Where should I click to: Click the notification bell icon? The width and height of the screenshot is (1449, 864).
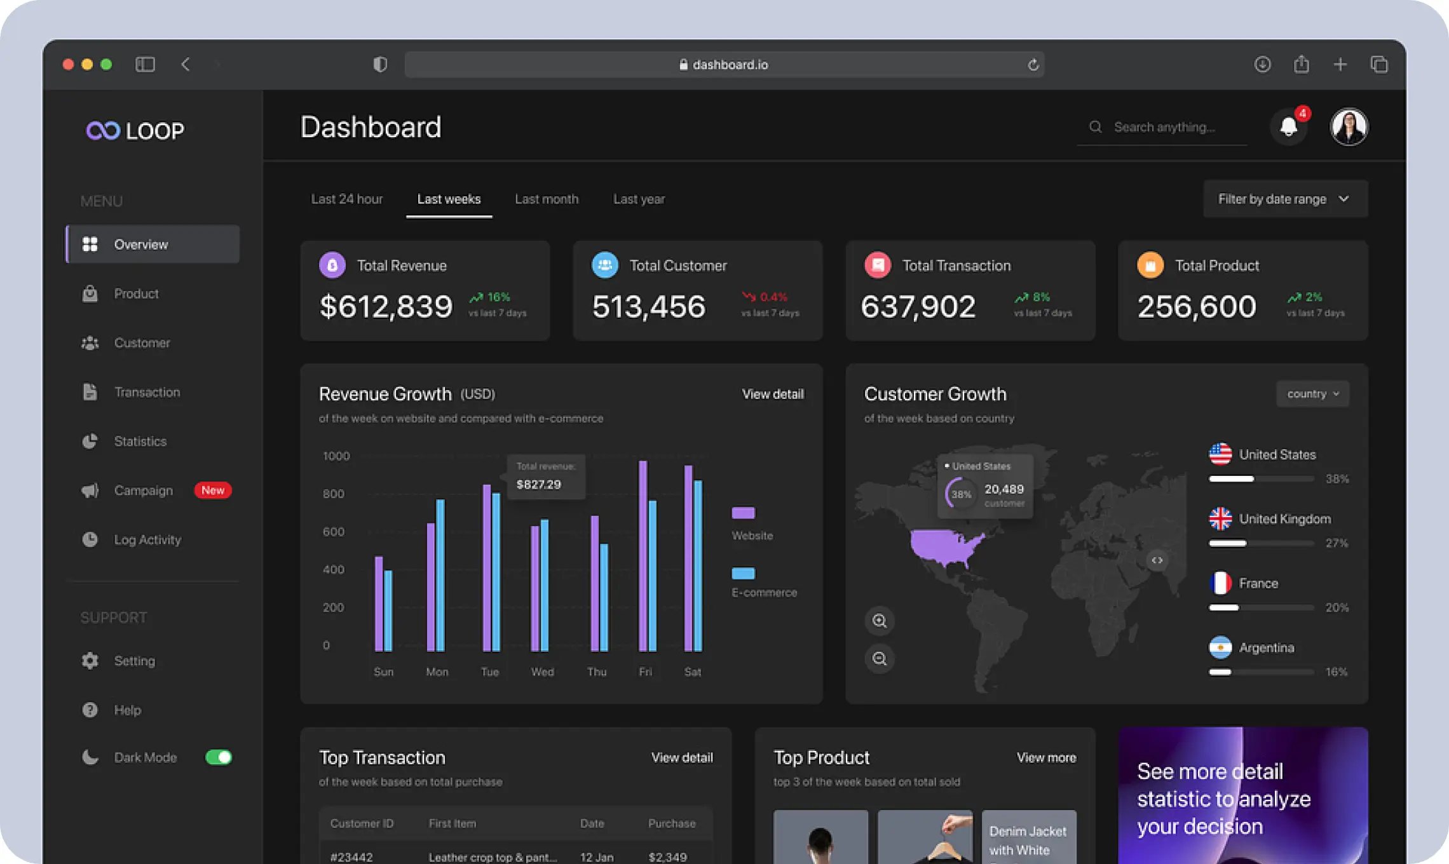coord(1288,127)
